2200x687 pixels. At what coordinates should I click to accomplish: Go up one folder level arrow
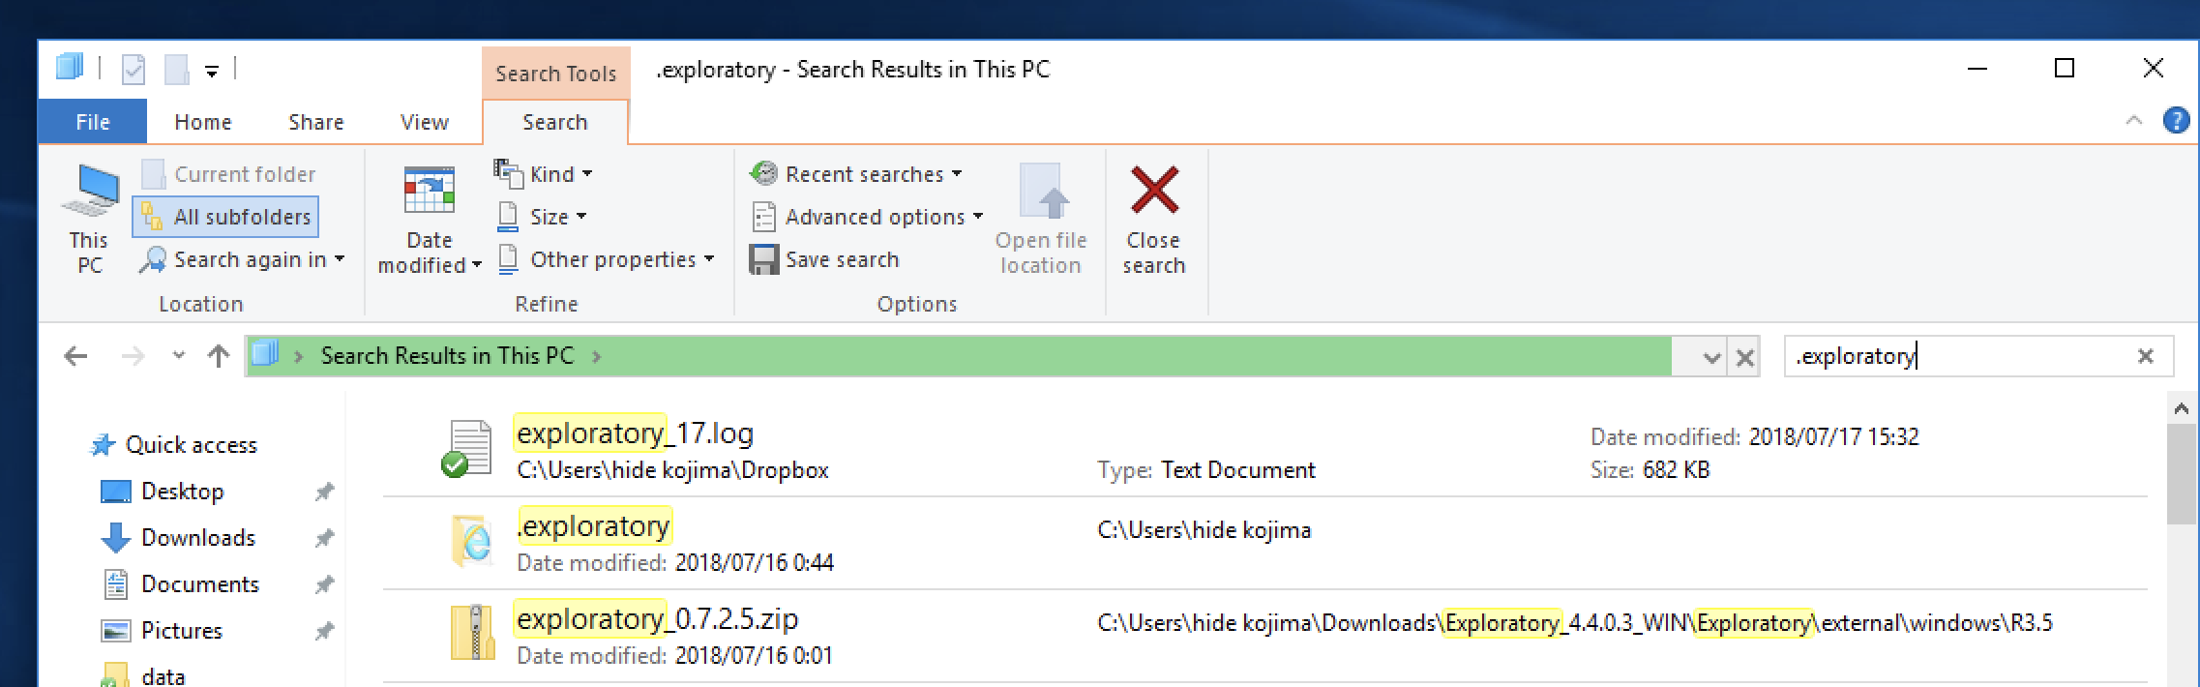219,356
